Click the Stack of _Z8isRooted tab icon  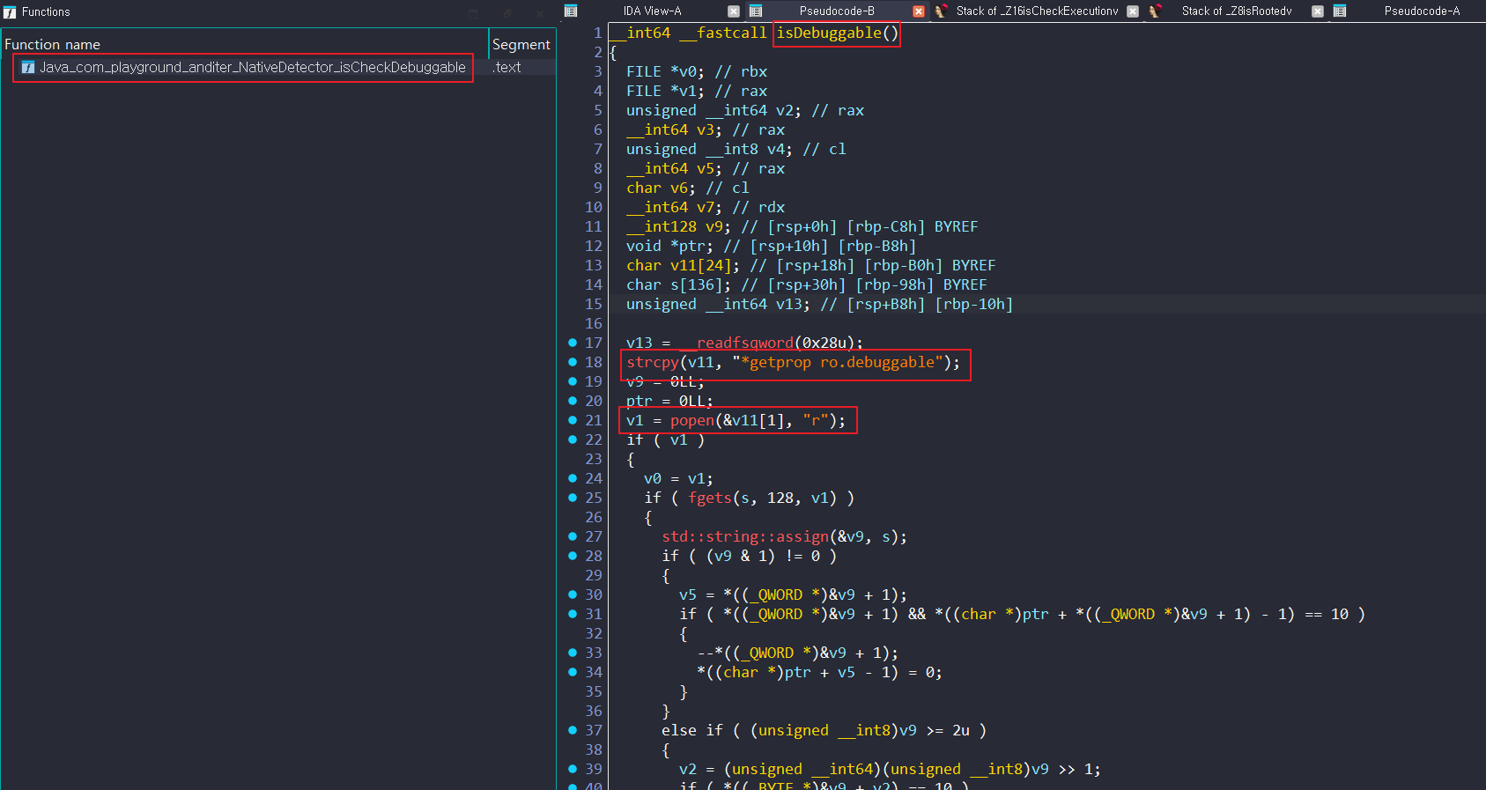pos(1156,11)
